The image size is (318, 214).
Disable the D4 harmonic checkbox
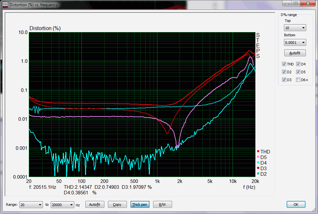[x=298, y=64]
